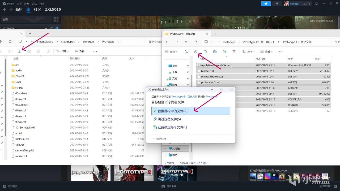The width and height of the screenshot is (340, 191).
Task: Go back in the 优化文件 Explorer window
Action: click(x=167, y=42)
